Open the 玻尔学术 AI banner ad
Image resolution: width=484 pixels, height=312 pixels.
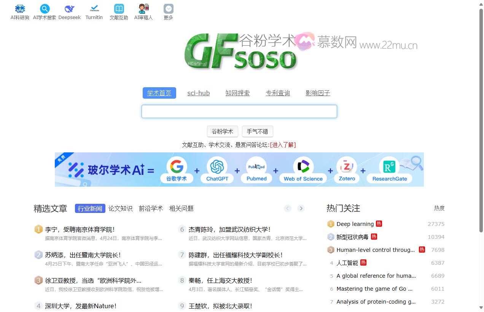(239, 170)
